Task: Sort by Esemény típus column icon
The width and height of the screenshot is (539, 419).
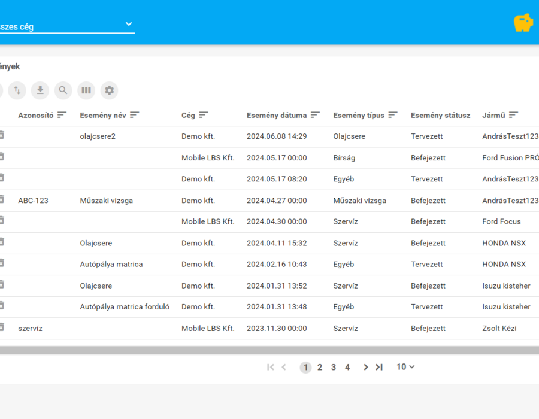Action: 393,115
